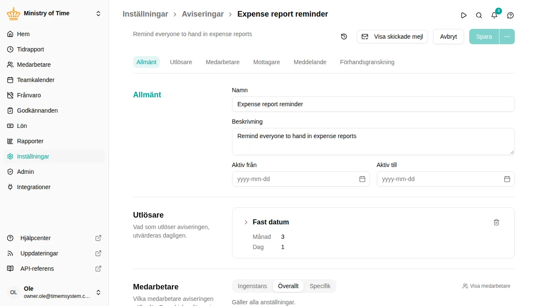Click the Avbryt button

point(448,37)
